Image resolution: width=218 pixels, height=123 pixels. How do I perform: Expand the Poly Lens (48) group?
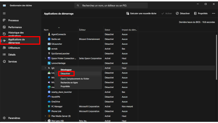click(45, 121)
